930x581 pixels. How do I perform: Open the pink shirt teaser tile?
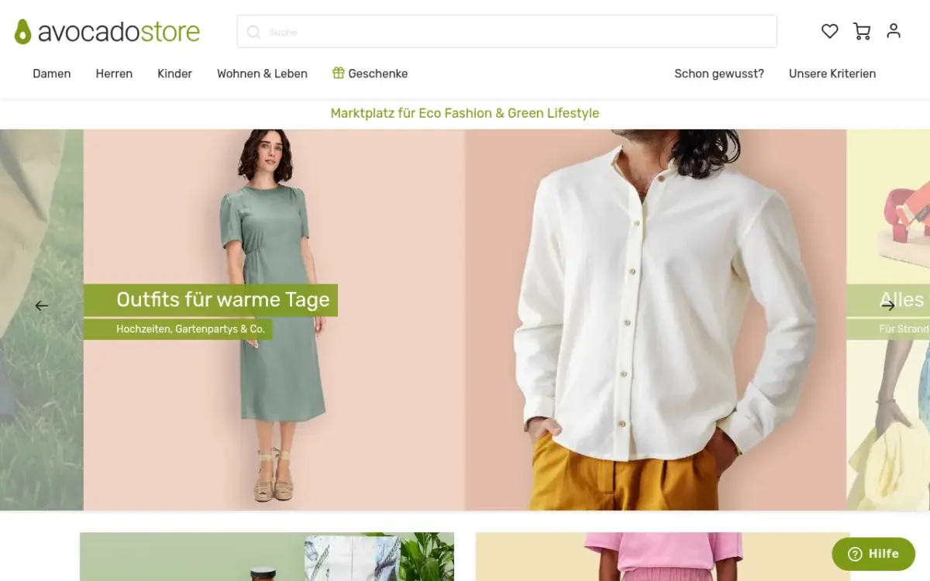pyautogui.click(x=663, y=557)
